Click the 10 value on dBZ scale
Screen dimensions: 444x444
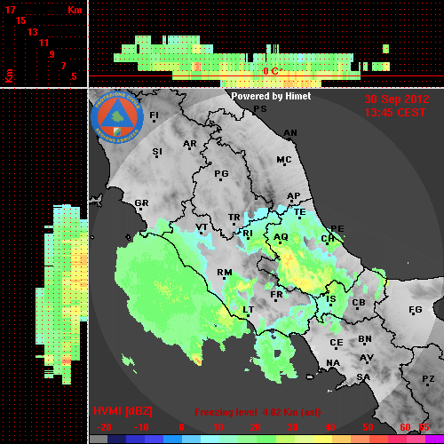[x=218, y=427]
